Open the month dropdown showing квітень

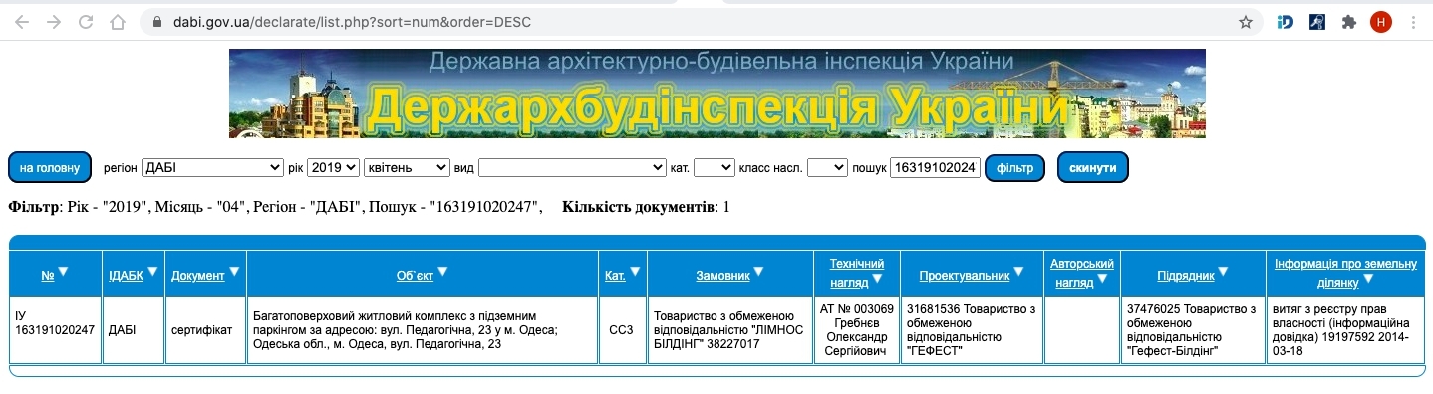(407, 168)
